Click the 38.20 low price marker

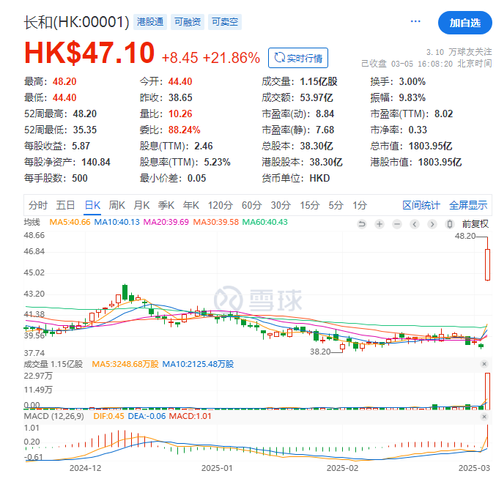pyautogui.click(x=320, y=352)
